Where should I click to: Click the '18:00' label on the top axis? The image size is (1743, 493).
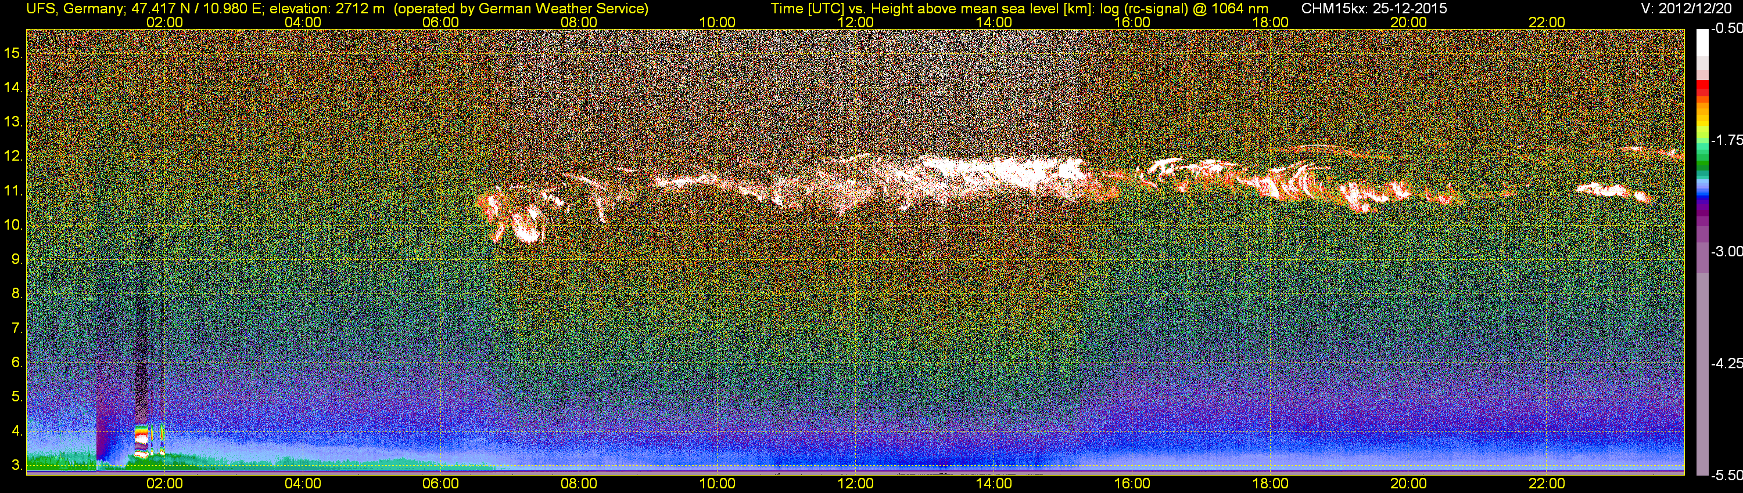click(1270, 22)
